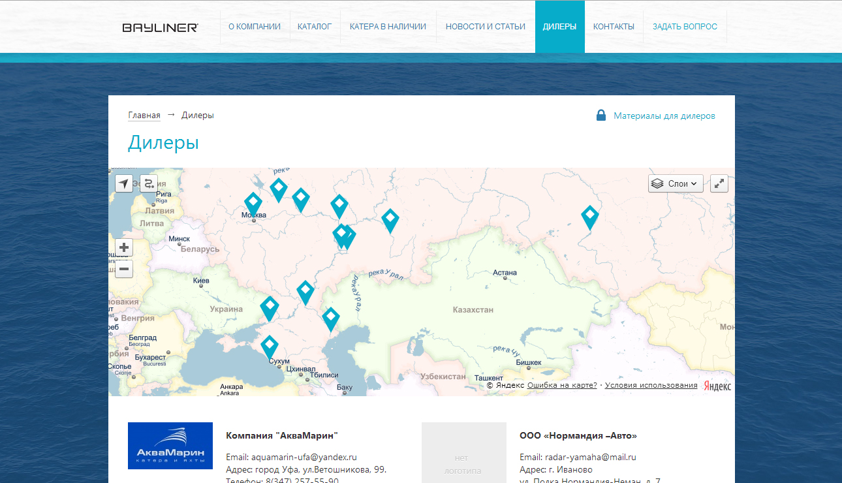Click the нет логотипа placeholder image
Image resolution: width=842 pixels, height=483 pixels.
pyautogui.click(x=464, y=453)
